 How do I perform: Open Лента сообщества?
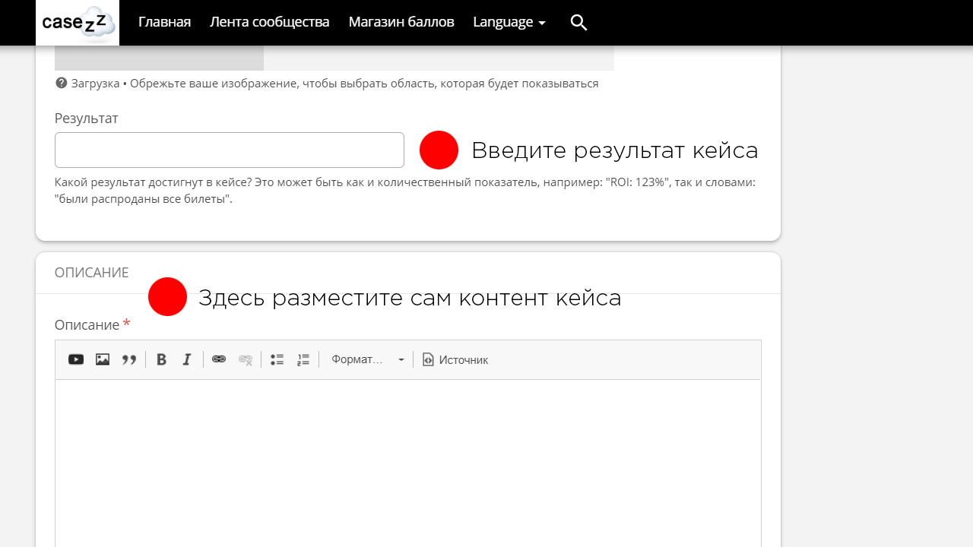click(270, 22)
